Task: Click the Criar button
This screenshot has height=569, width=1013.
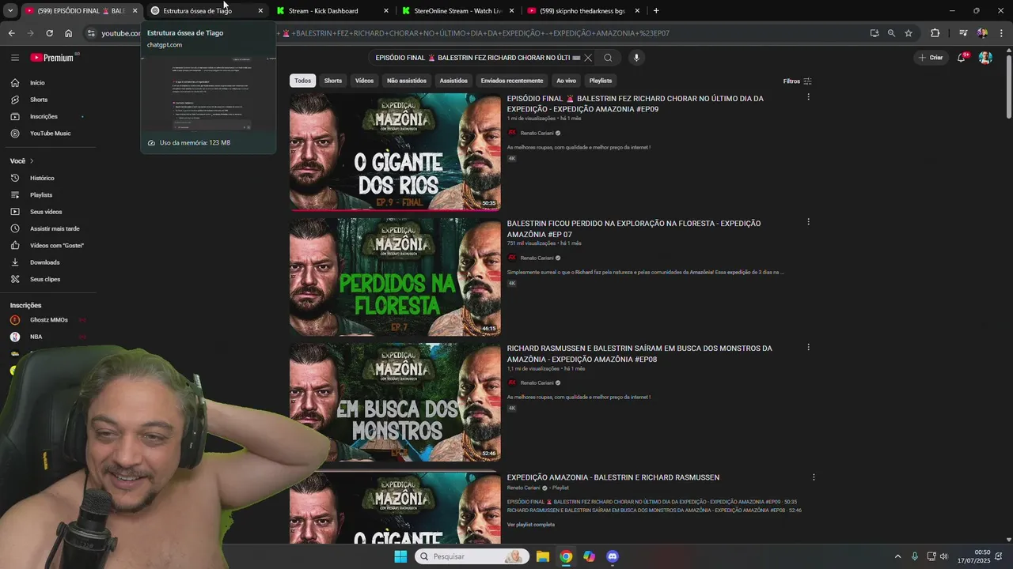Action: click(x=931, y=58)
